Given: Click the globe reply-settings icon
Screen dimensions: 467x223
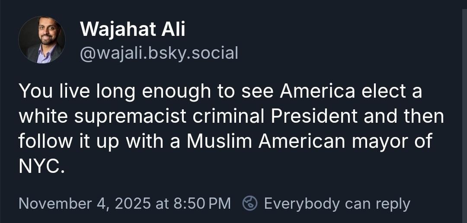Looking at the screenshot, I should [250, 203].
